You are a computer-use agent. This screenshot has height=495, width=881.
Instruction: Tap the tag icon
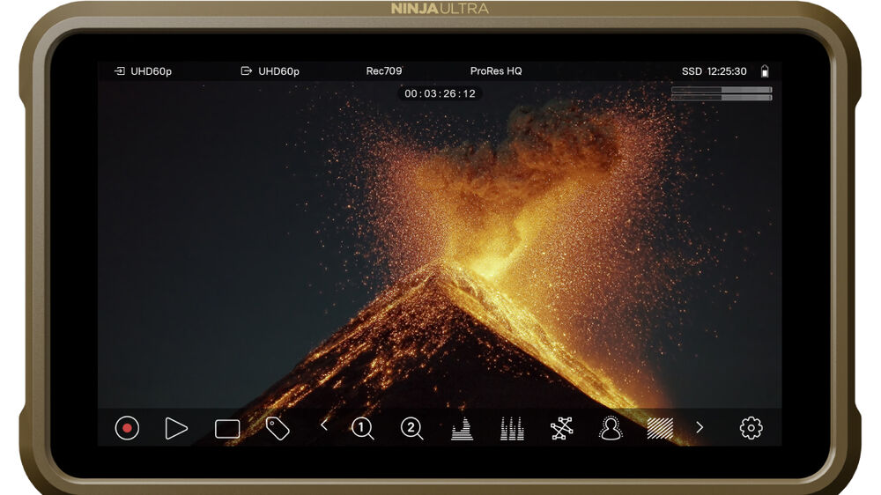pos(278,428)
